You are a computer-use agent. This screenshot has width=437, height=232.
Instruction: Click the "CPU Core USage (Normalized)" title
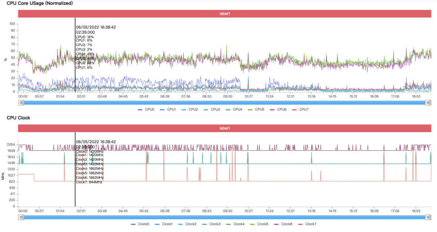(x=40, y=3)
